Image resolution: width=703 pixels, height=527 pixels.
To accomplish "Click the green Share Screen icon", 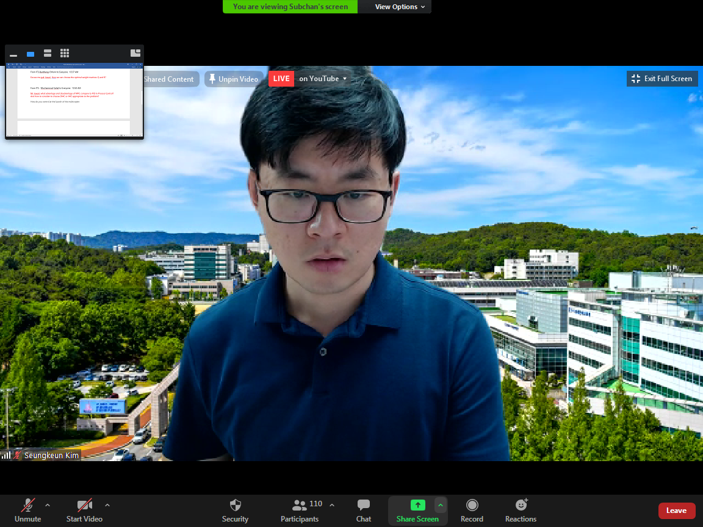I will (x=417, y=505).
